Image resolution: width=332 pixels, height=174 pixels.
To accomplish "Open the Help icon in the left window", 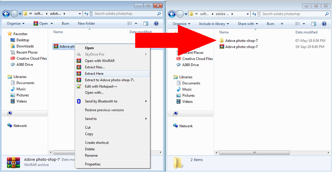I will 156,23.
